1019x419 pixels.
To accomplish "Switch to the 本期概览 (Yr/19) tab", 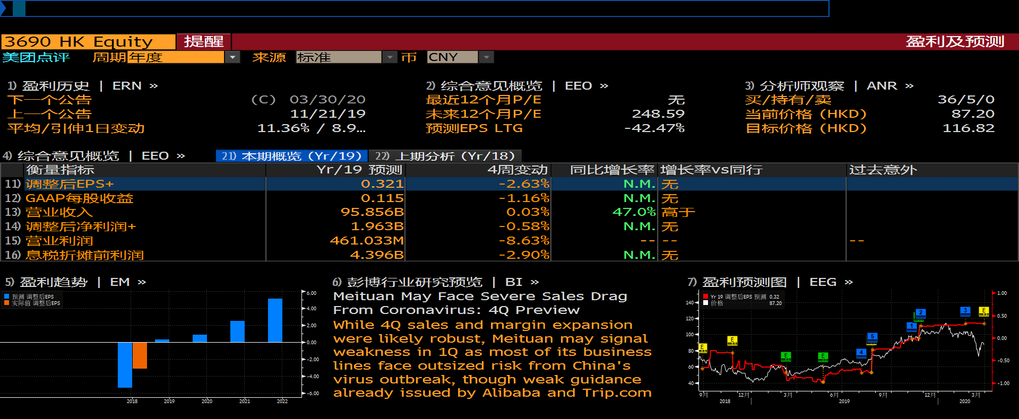I will pyautogui.click(x=291, y=156).
